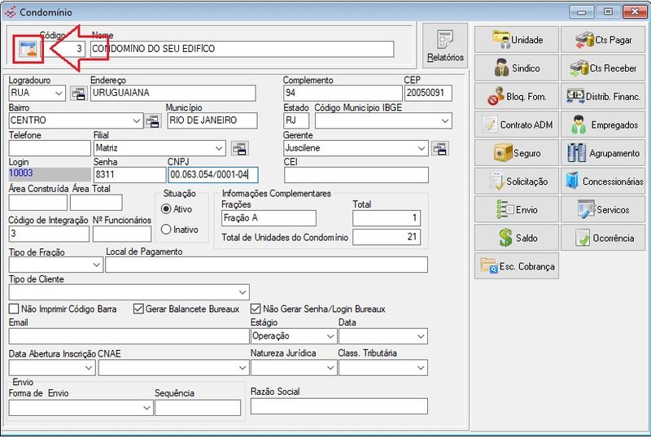Click the Empregados button
The height and width of the screenshot is (438, 651).
[602, 125]
